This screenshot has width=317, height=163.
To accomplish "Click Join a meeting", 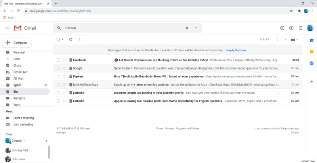I will pyautogui.click(x=23, y=124).
